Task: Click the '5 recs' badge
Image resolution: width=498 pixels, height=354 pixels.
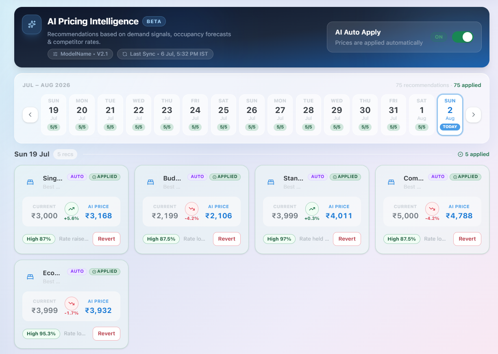Action: coord(65,154)
